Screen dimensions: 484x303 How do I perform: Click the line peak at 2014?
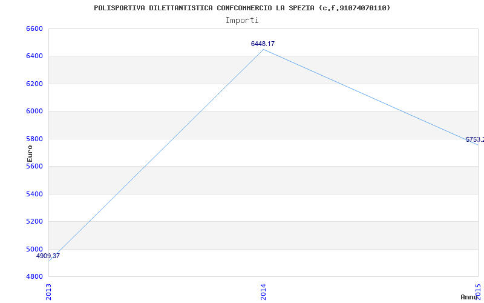[263, 50]
